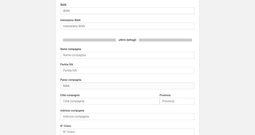255x135 pixels.
Task: Select the Indirizzo compagnia text field
Action: click(x=127, y=116)
